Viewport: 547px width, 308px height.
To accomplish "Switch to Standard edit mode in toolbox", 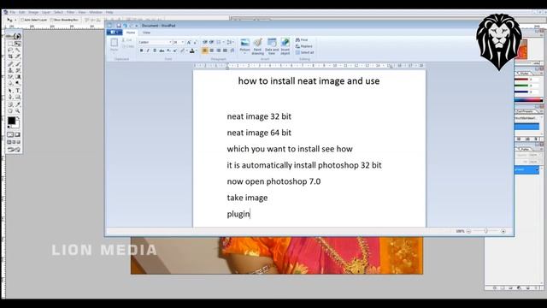I will coord(10,135).
